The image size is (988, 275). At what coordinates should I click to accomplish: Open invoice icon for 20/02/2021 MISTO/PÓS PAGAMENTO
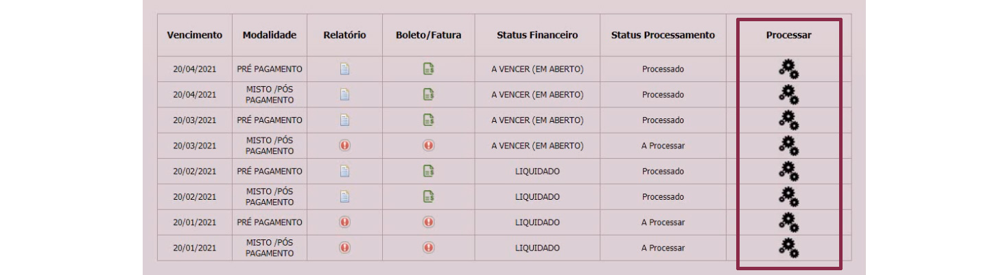(x=428, y=196)
